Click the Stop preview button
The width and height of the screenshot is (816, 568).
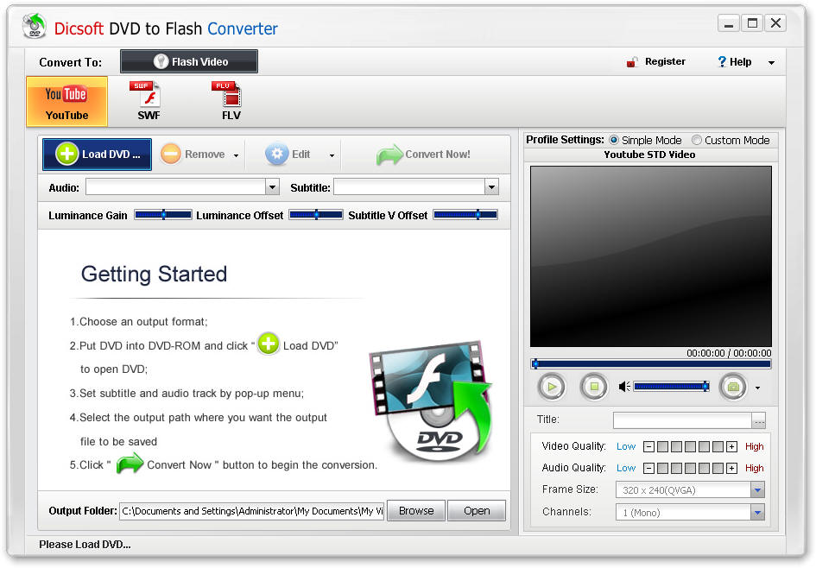pos(594,387)
